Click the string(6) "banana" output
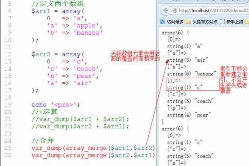 [x=191, y=74]
